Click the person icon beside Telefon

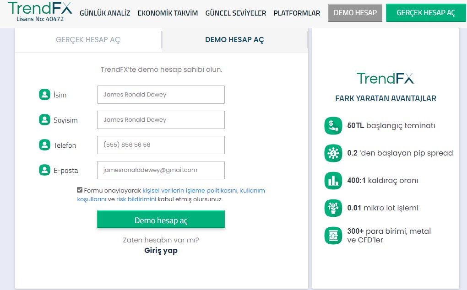45,145
